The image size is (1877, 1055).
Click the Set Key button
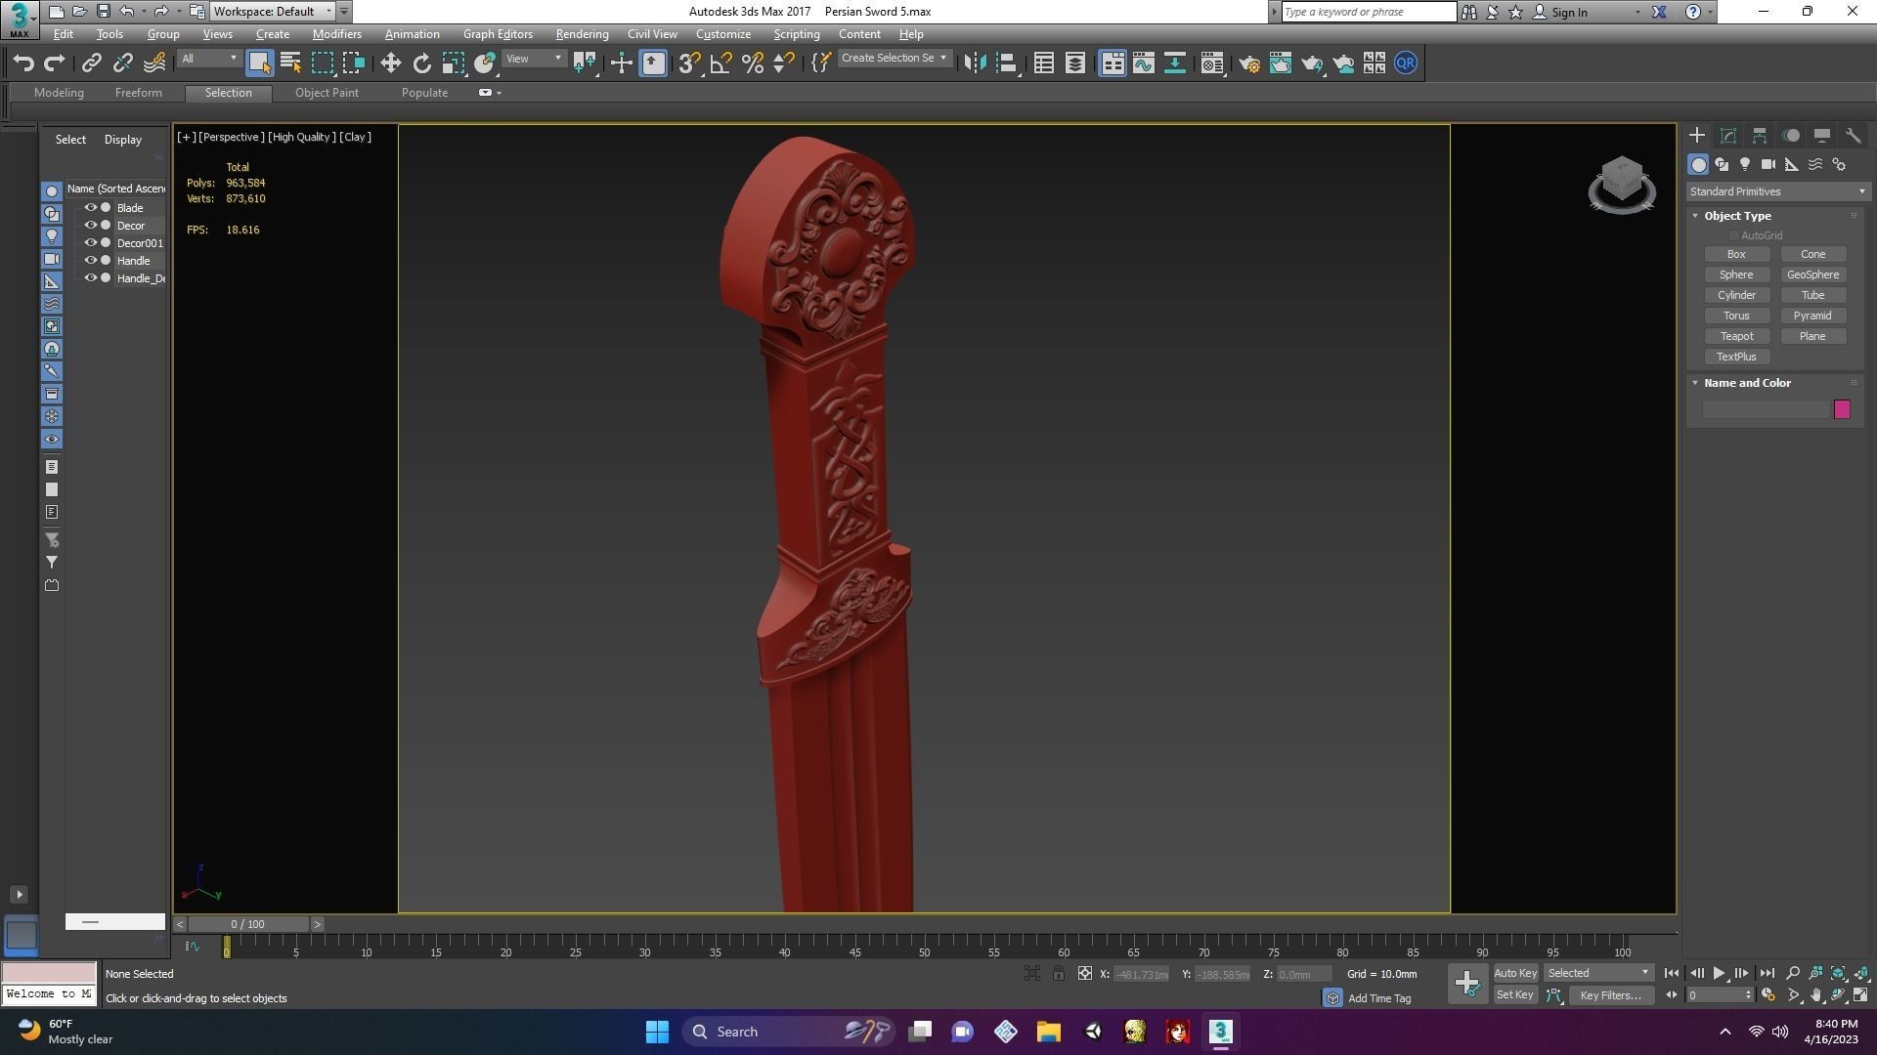1515,995
